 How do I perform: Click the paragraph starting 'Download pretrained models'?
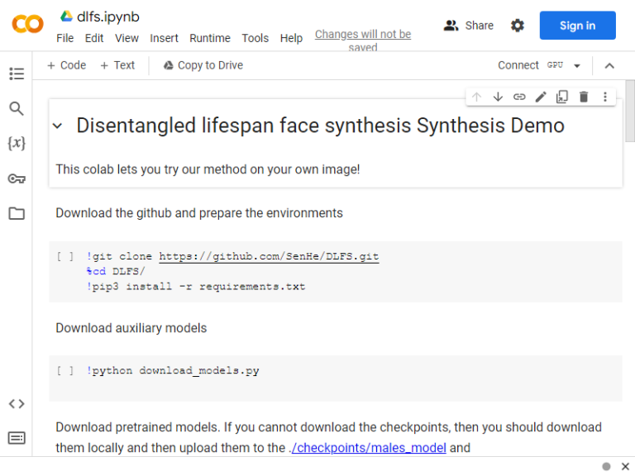coord(328,437)
